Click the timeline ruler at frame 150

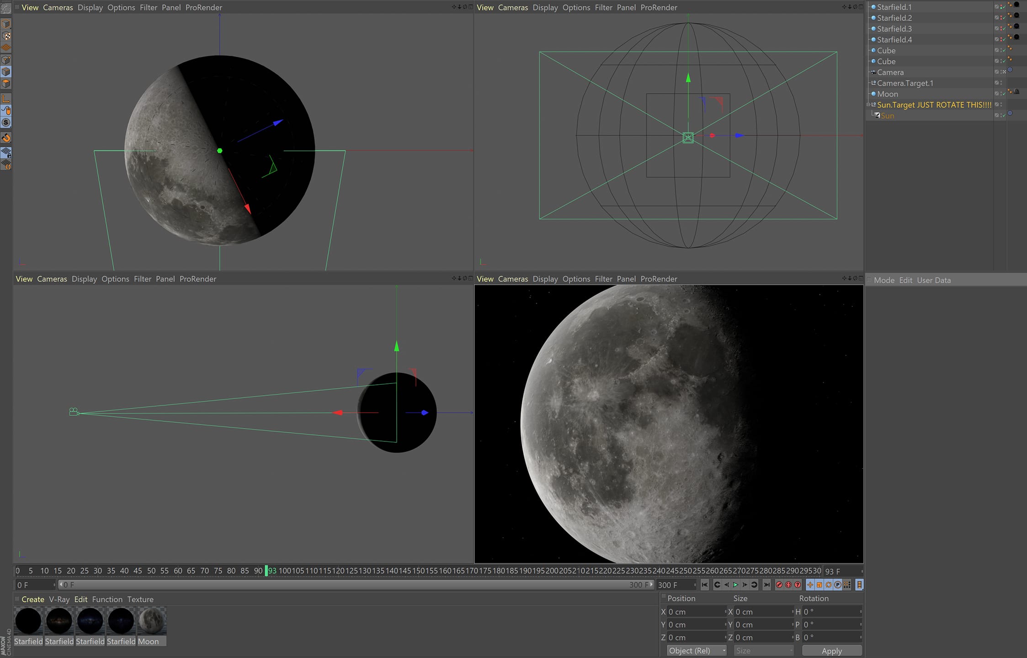coord(418,571)
